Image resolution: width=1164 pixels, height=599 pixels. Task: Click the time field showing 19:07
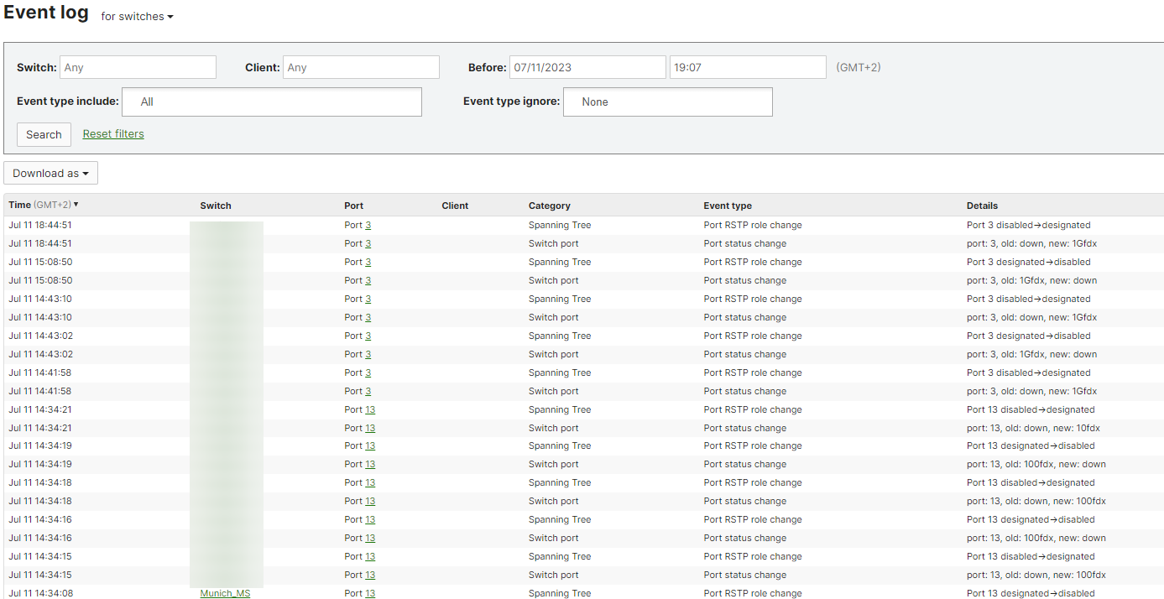(x=747, y=66)
